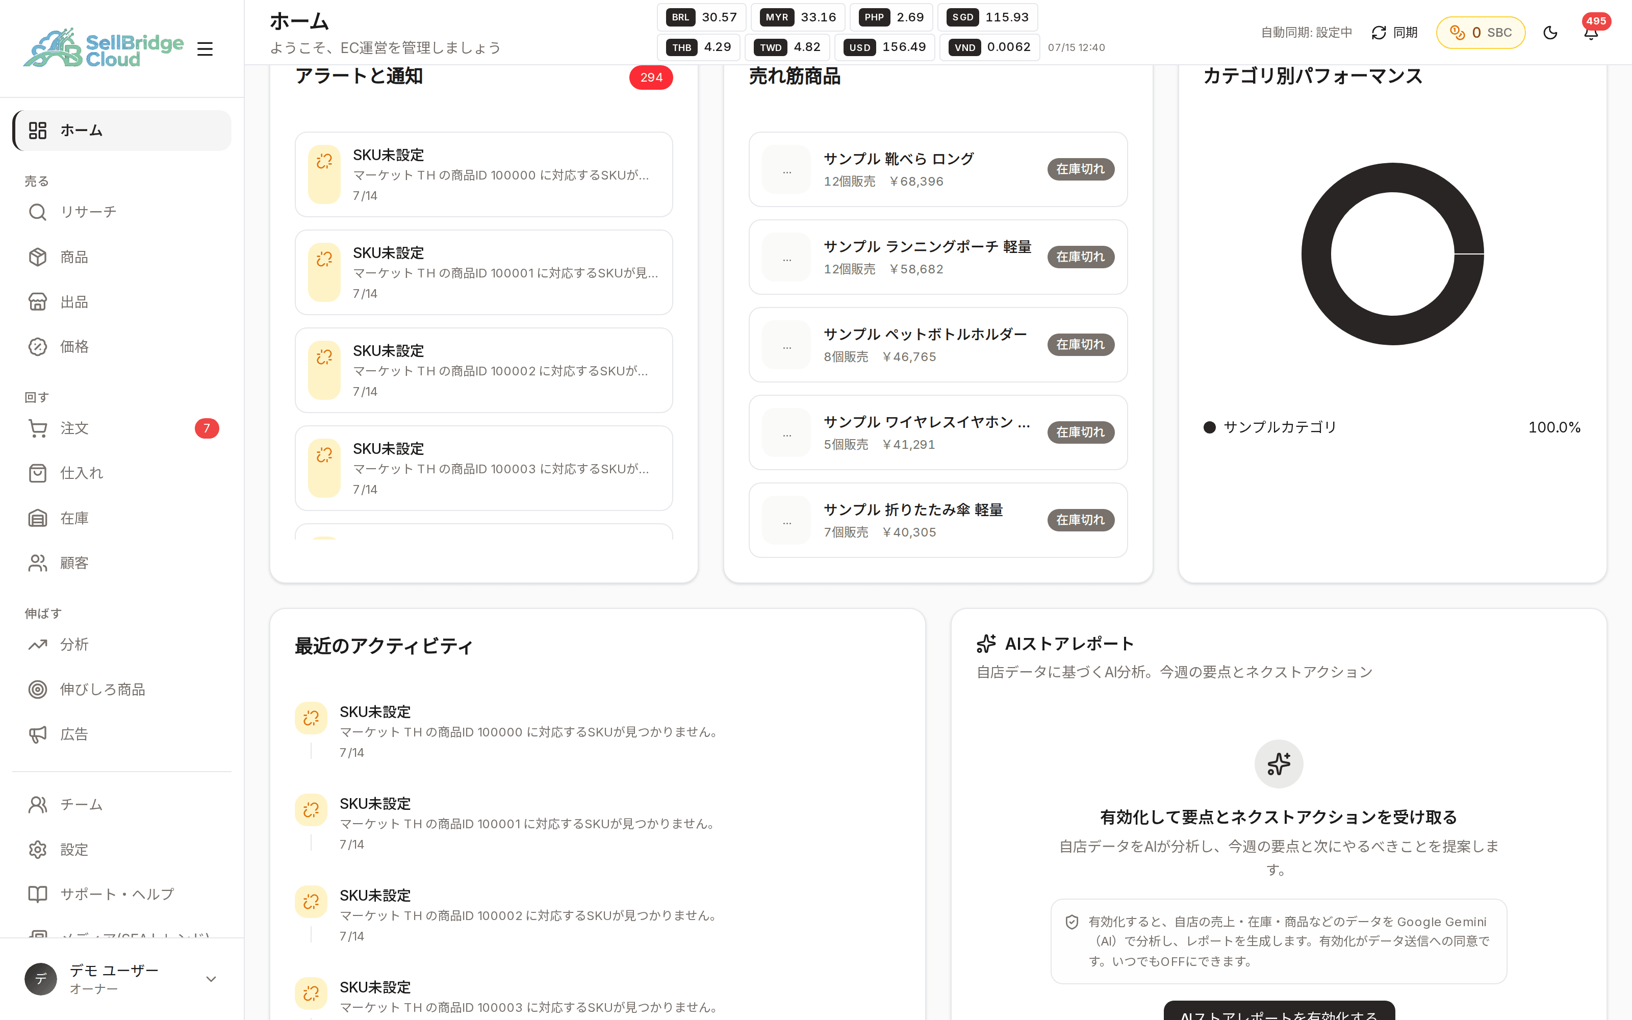Image resolution: width=1632 pixels, height=1020 pixels.
Task: Click the 仕入れ shopping bag icon
Action: [x=38, y=473]
